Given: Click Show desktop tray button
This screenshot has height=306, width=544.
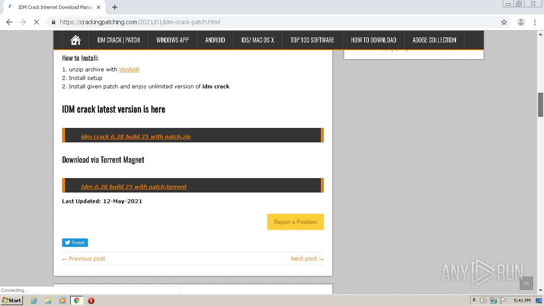Looking at the screenshot, I should click(539, 300).
